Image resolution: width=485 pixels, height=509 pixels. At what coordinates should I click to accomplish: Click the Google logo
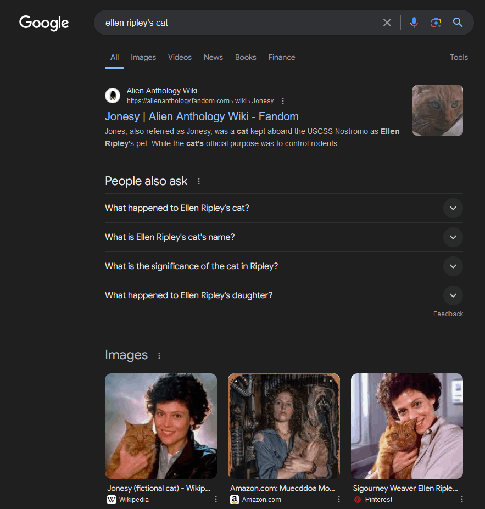click(x=44, y=23)
